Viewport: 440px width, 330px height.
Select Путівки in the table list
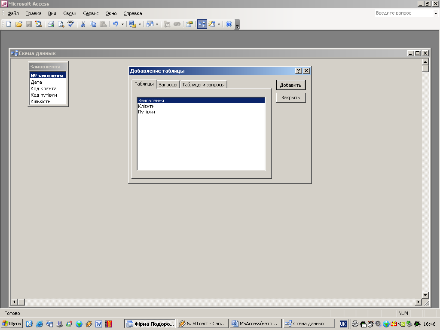coord(201,112)
